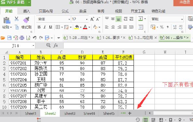Click justify alignment icon

(125, 27)
